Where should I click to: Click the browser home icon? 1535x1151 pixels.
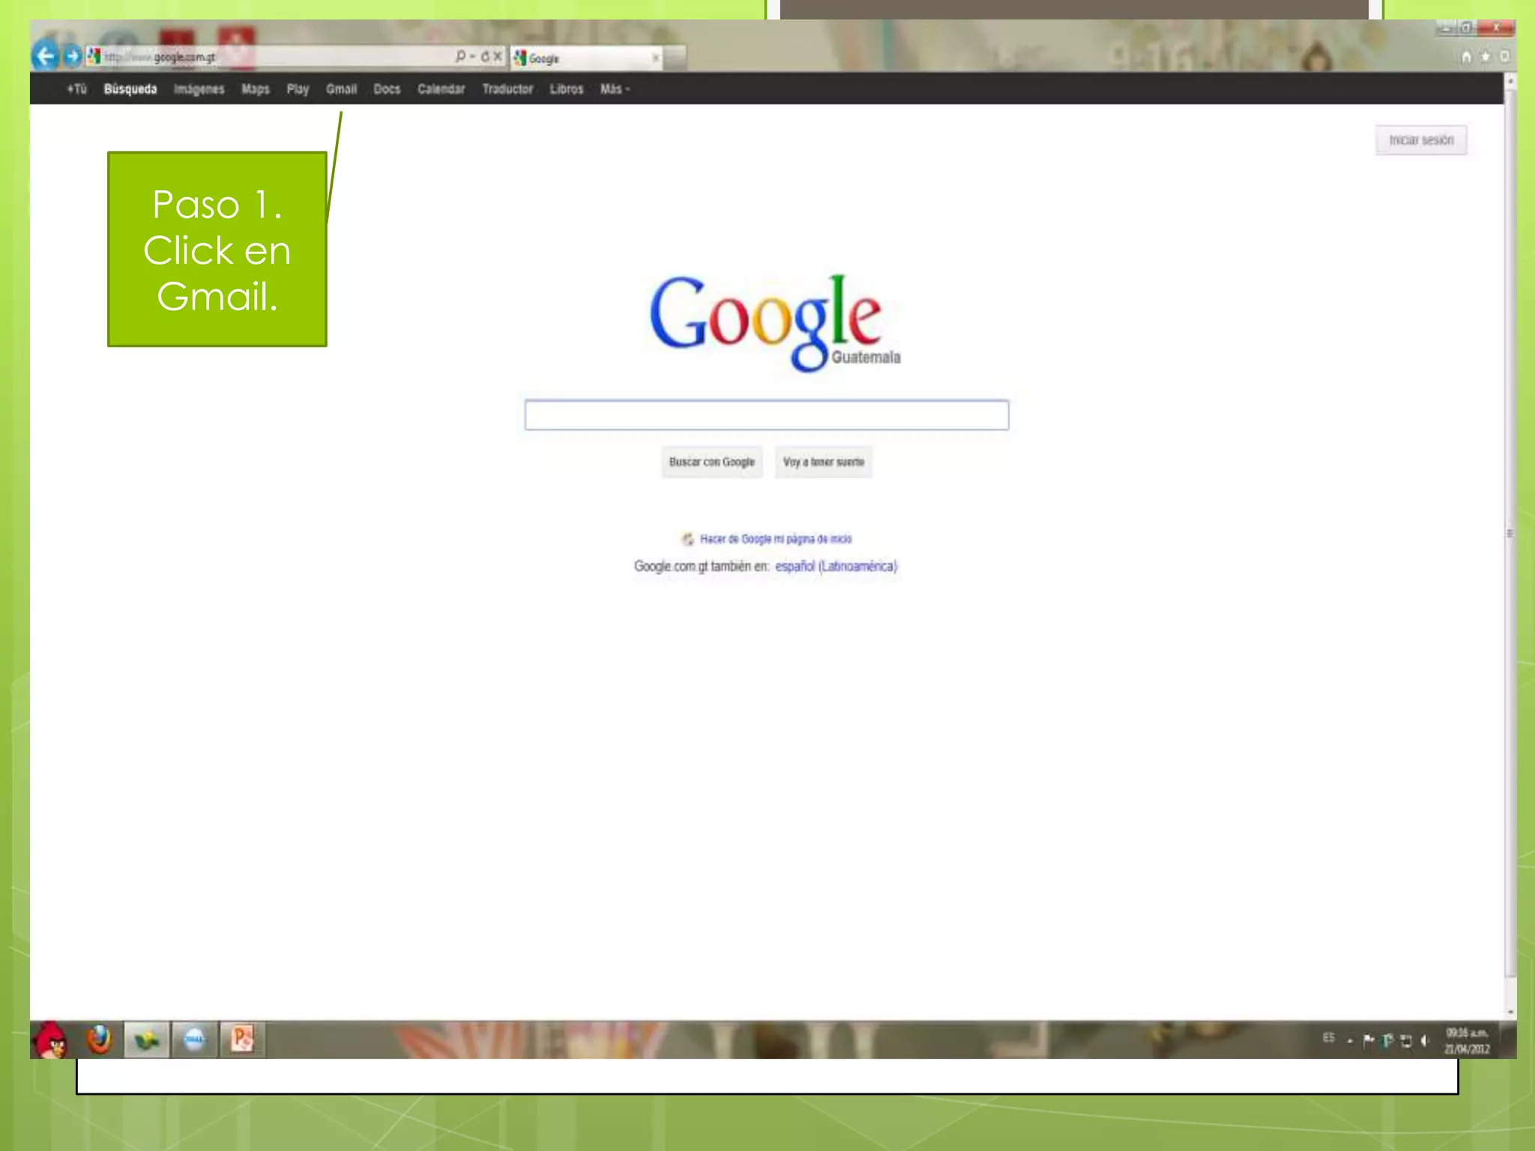[x=1466, y=57]
